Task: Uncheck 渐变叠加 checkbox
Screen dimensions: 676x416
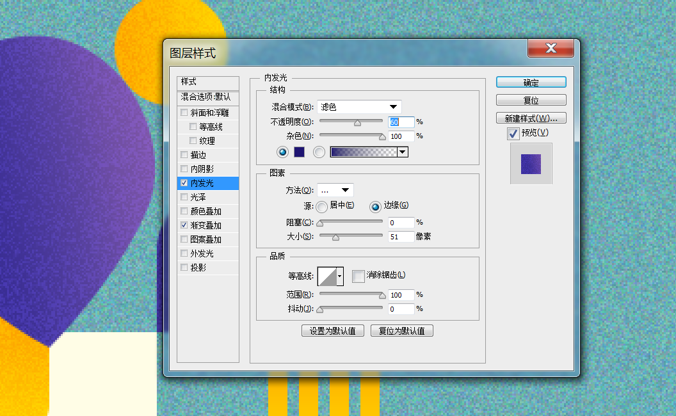Action: (x=184, y=225)
